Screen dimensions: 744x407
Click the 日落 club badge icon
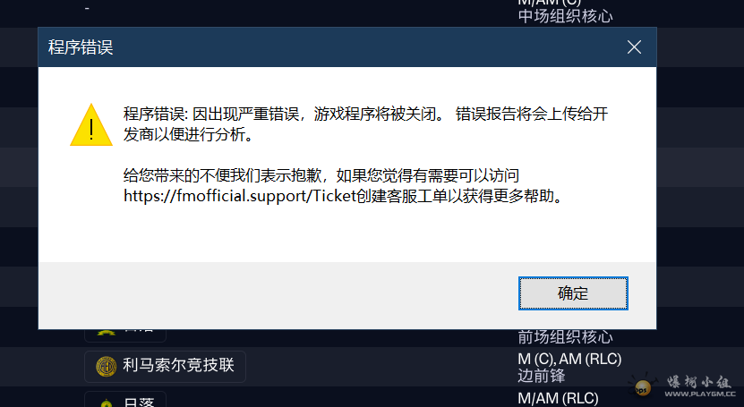point(107,403)
